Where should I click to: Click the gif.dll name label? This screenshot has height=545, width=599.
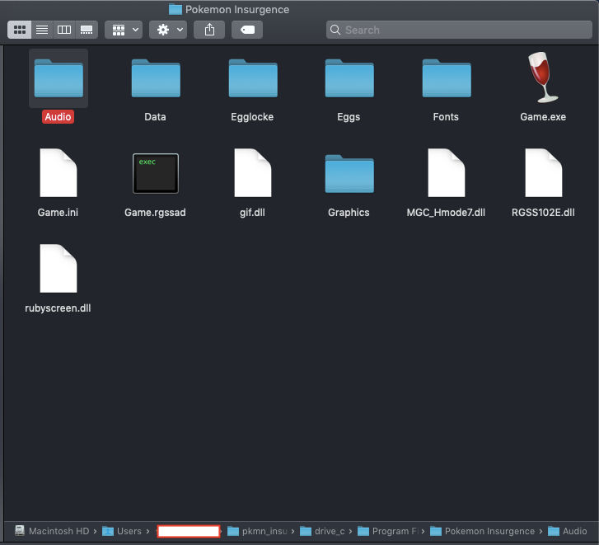(252, 213)
